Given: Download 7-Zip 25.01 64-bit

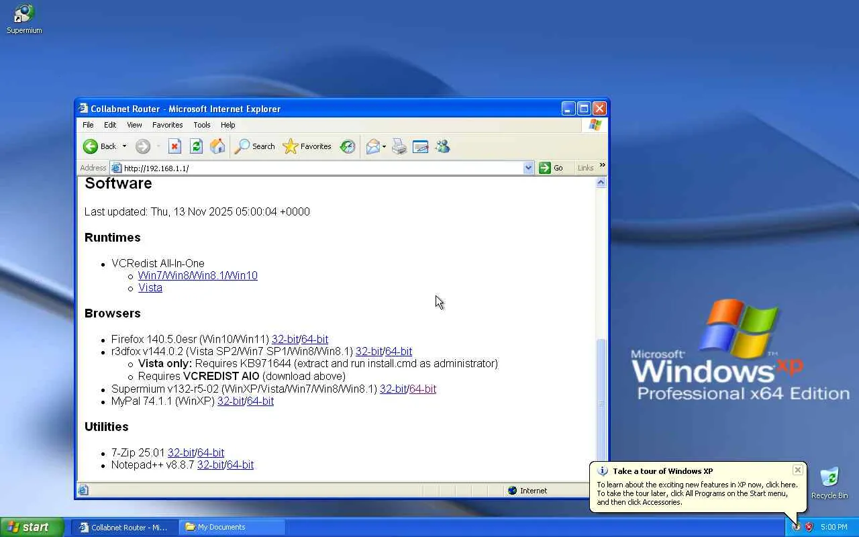Looking at the screenshot, I should (x=211, y=453).
